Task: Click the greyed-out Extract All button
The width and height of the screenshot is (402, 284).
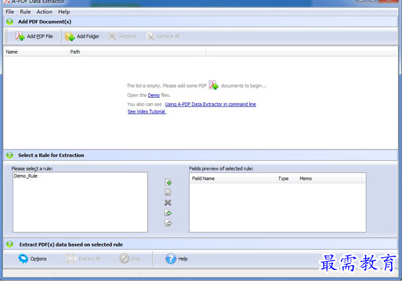Action: (x=83, y=259)
